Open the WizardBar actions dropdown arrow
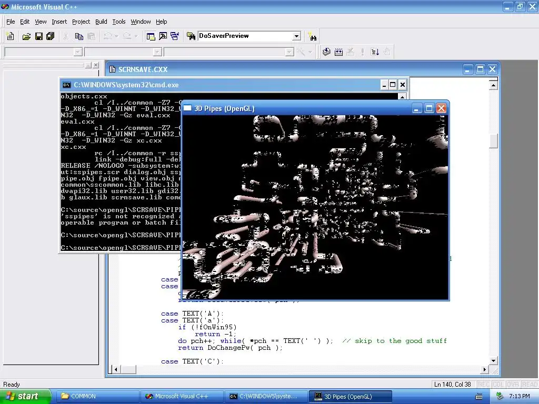The height and width of the screenshot is (404, 539). pyautogui.click(x=310, y=52)
